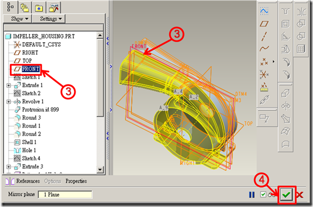Select the Draft tool icon
Viewport: 313px width, 207px height.
click(286, 49)
